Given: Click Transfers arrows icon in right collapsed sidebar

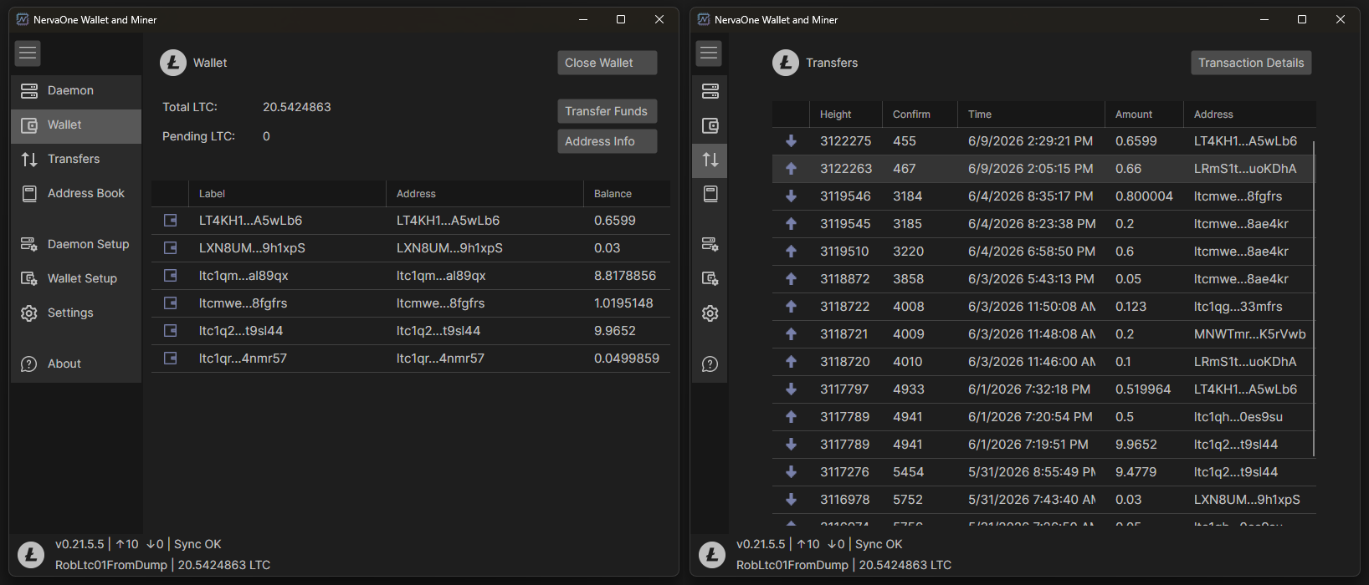Looking at the screenshot, I should click(x=710, y=160).
